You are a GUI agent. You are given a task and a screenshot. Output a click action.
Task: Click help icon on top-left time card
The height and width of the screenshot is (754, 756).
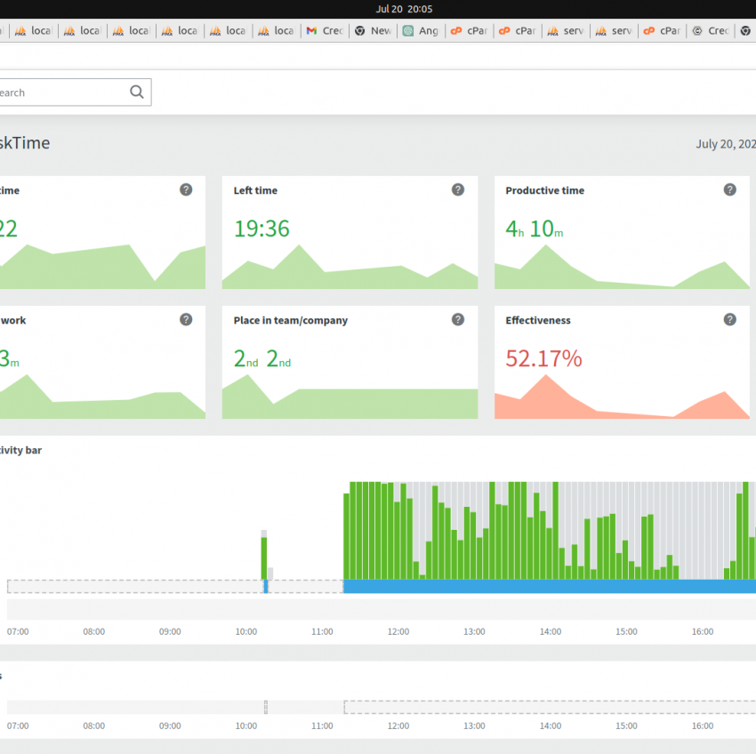pyautogui.click(x=186, y=190)
